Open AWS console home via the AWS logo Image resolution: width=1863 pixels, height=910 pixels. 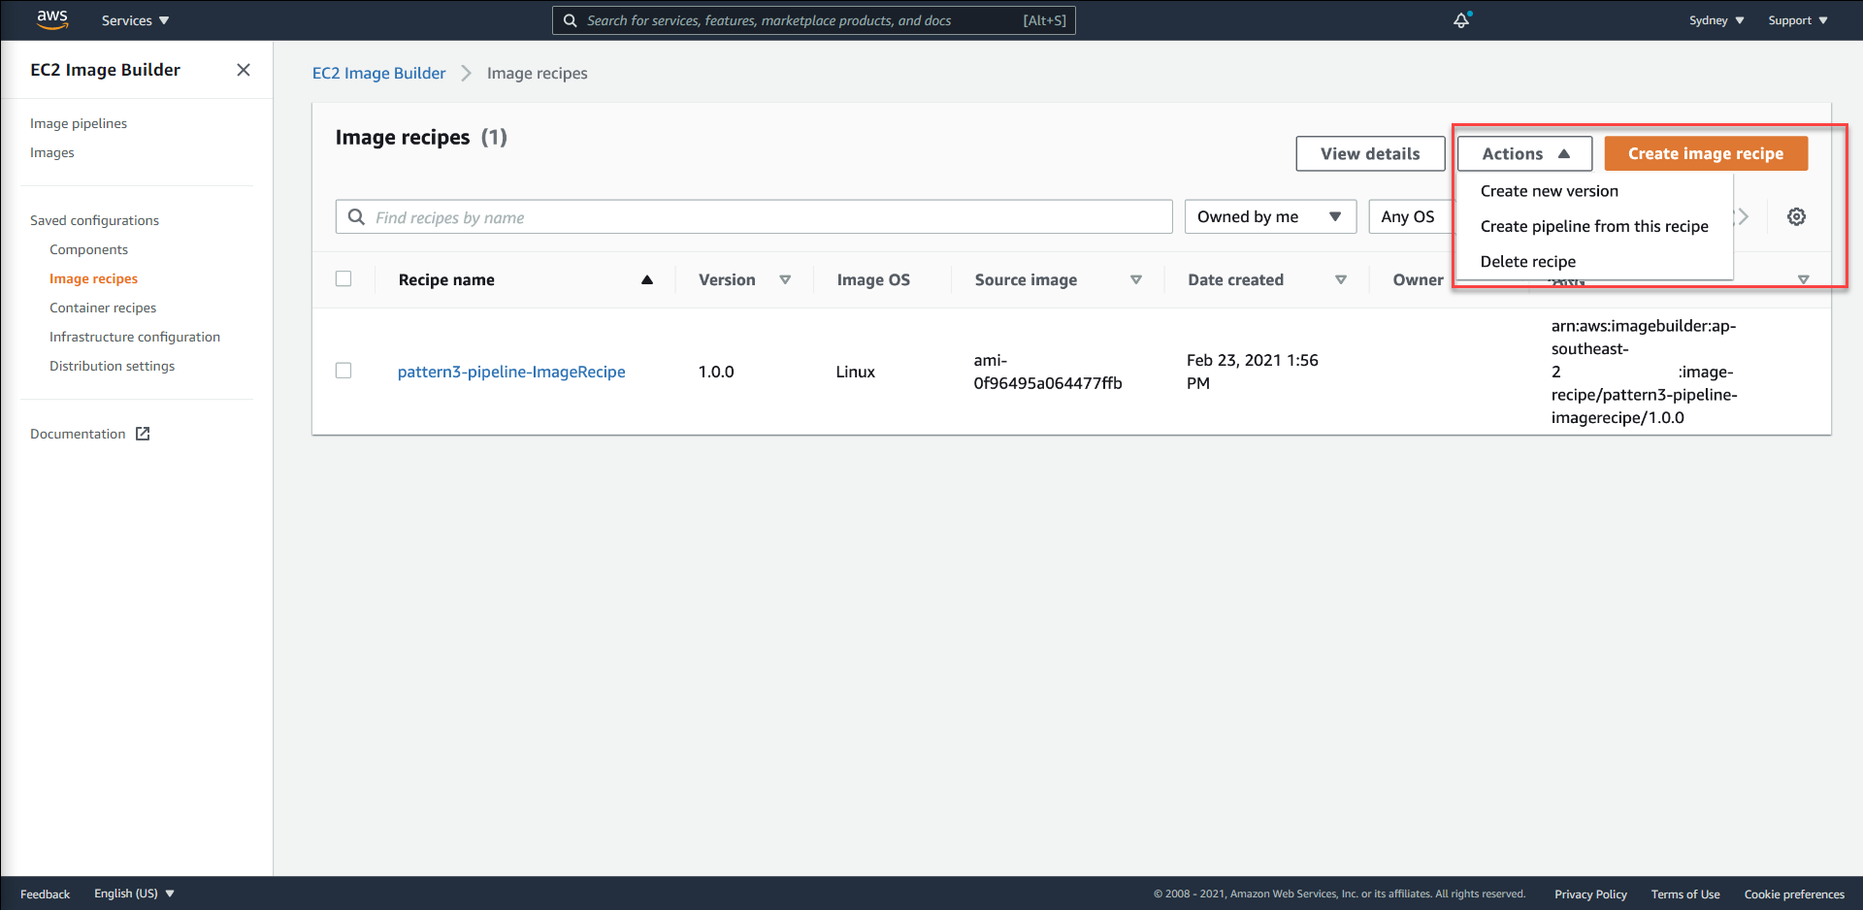pyautogui.click(x=52, y=19)
